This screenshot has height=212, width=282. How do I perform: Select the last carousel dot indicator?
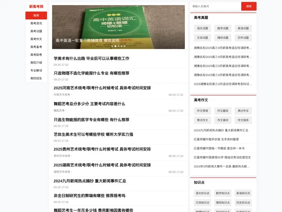coord(125,46)
